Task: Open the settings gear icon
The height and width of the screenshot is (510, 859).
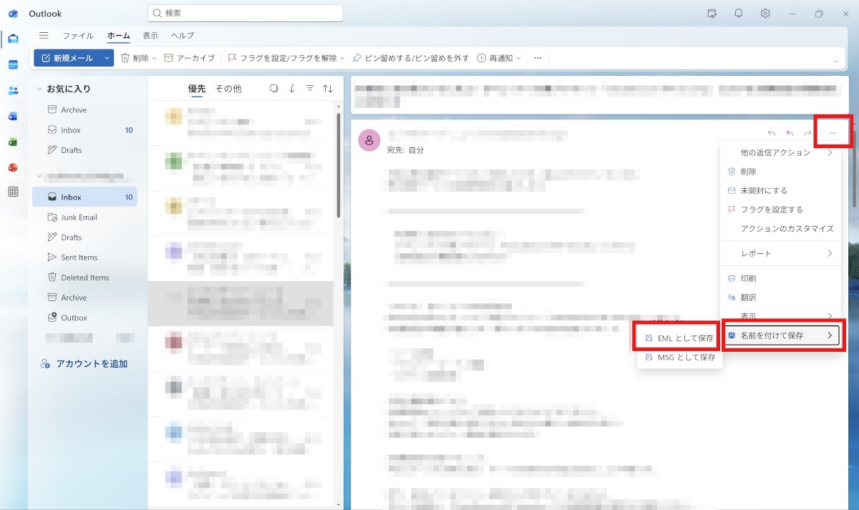Action: point(765,14)
